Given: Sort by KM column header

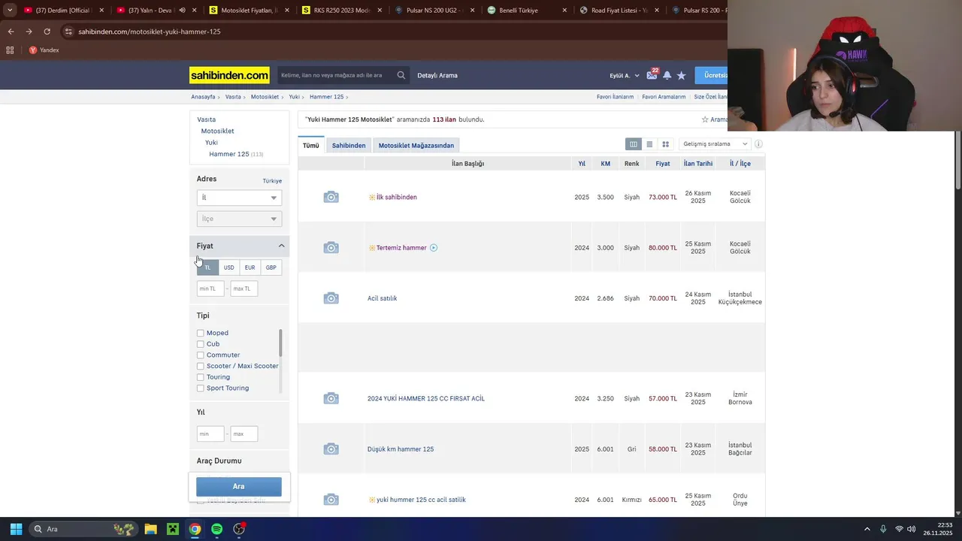Looking at the screenshot, I should pos(605,164).
